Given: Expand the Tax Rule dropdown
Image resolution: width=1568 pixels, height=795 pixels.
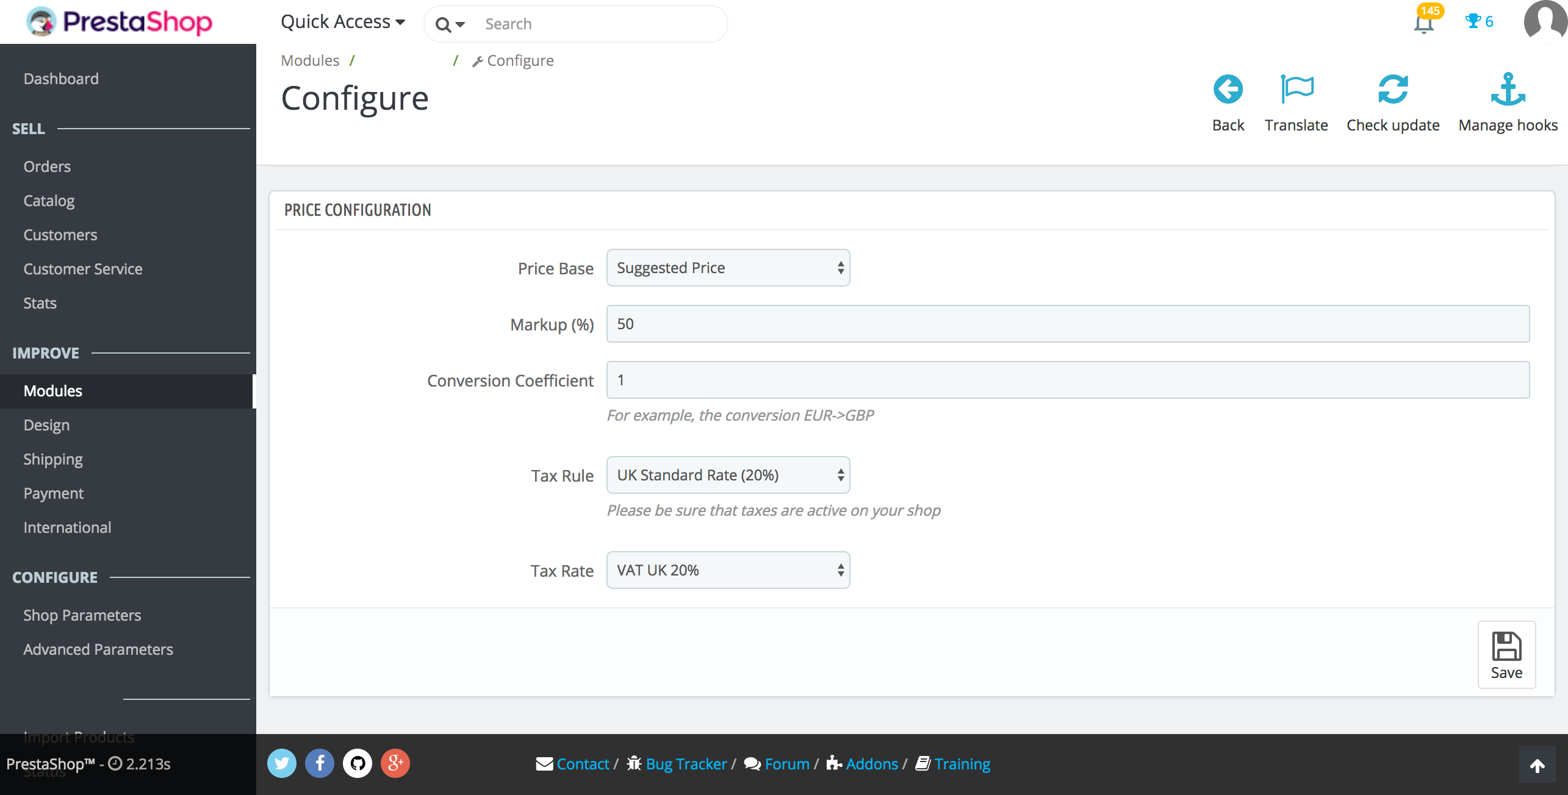Looking at the screenshot, I should coord(726,474).
